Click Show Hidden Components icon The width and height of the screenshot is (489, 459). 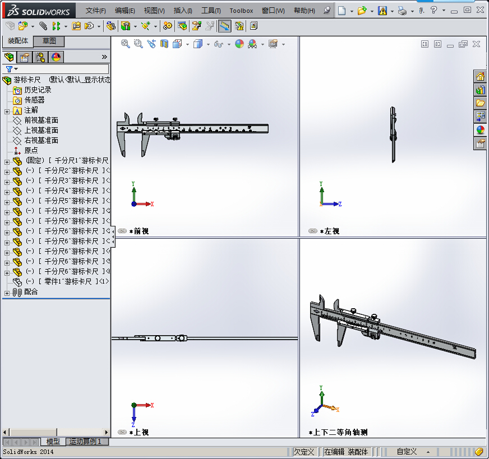[x=111, y=26]
